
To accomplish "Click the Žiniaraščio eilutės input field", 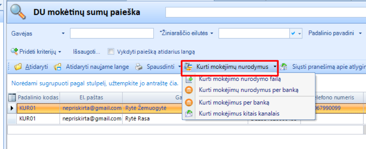I will point(254,33).
